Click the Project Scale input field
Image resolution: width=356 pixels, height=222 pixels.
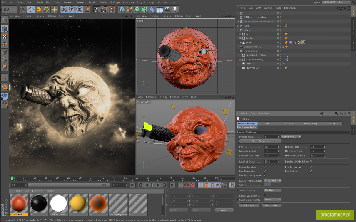(271, 137)
